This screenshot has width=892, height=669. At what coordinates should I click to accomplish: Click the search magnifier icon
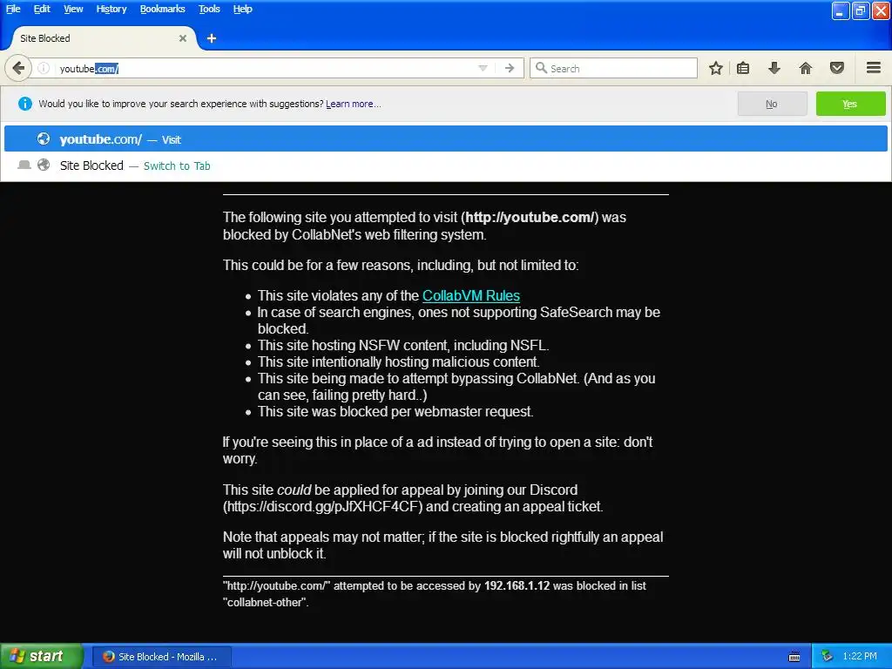(541, 68)
